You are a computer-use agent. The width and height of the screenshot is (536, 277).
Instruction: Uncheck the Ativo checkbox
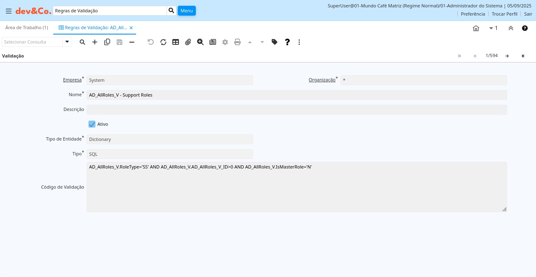coord(92,124)
